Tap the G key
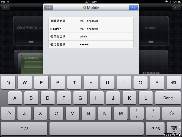Screen dimensions: 182x137 (80, 98)
